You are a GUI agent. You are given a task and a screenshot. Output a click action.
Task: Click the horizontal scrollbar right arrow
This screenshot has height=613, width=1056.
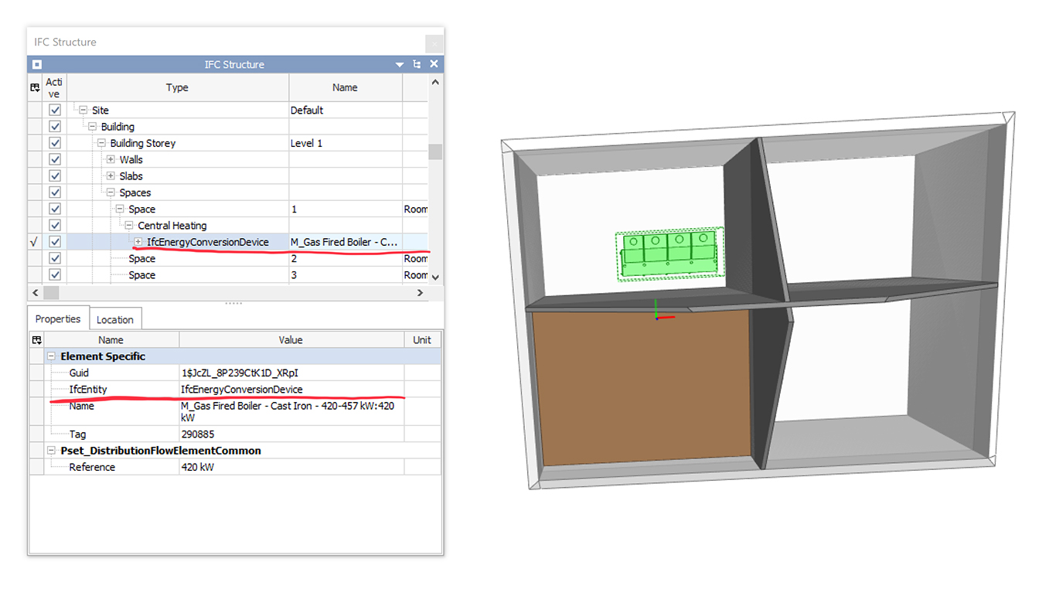pyautogui.click(x=420, y=293)
